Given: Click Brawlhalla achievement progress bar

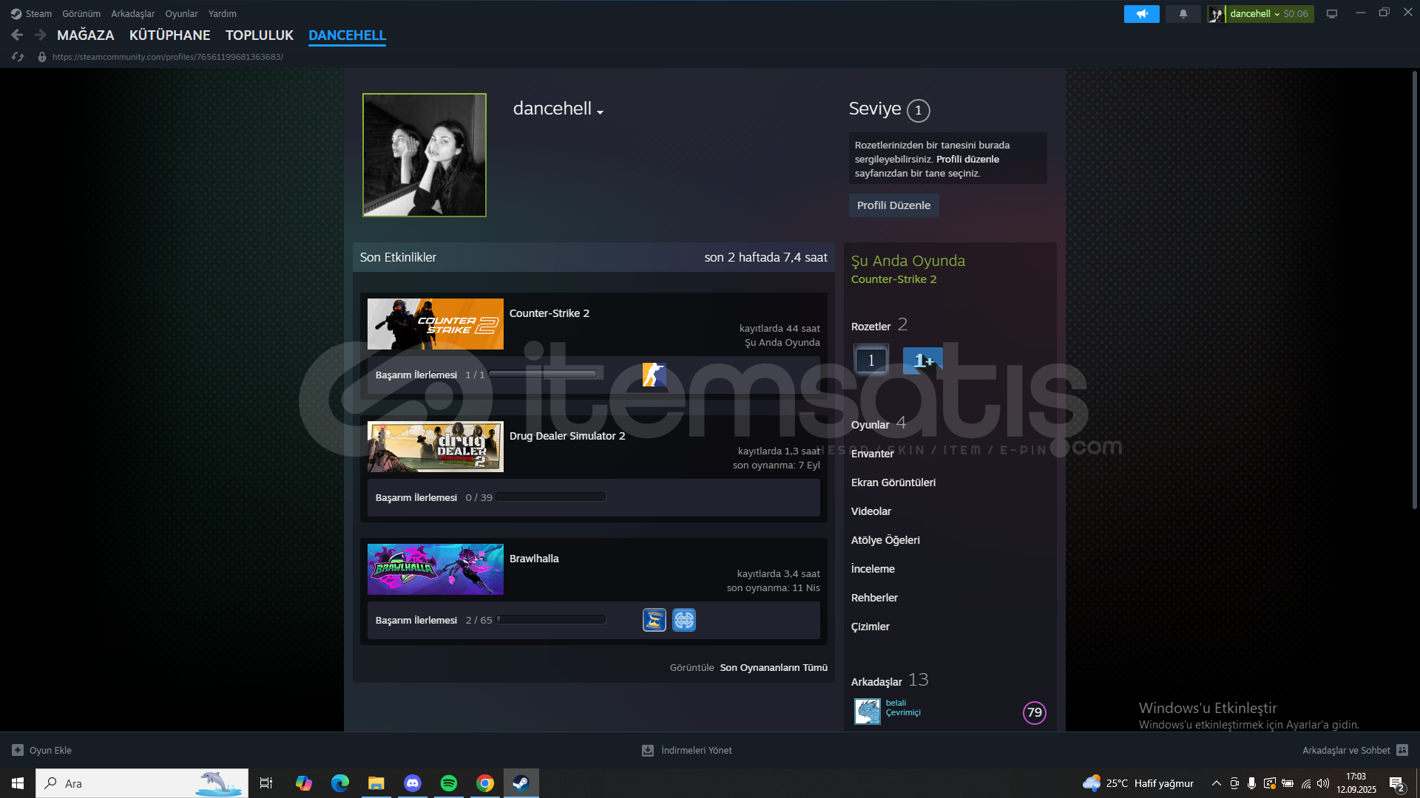Looking at the screenshot, I should [x=551, y=620].
